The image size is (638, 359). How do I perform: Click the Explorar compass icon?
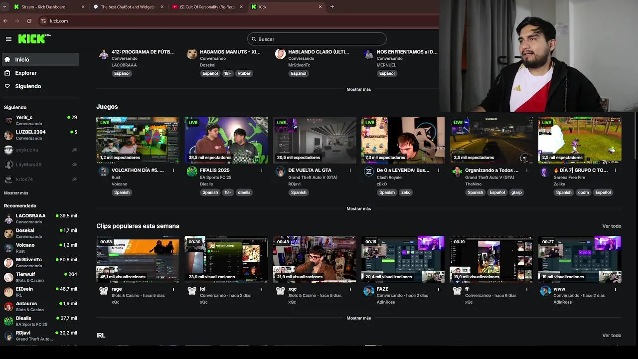(7, 73)
